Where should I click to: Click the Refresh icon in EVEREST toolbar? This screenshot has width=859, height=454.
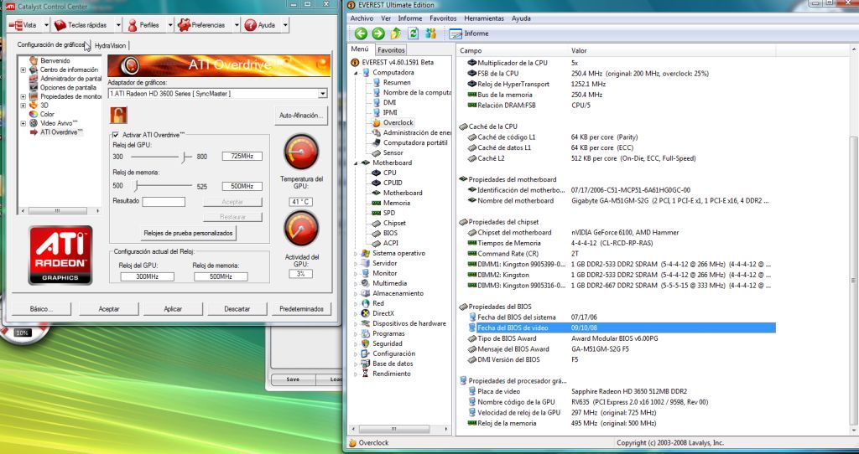click(x=413, y=34)
